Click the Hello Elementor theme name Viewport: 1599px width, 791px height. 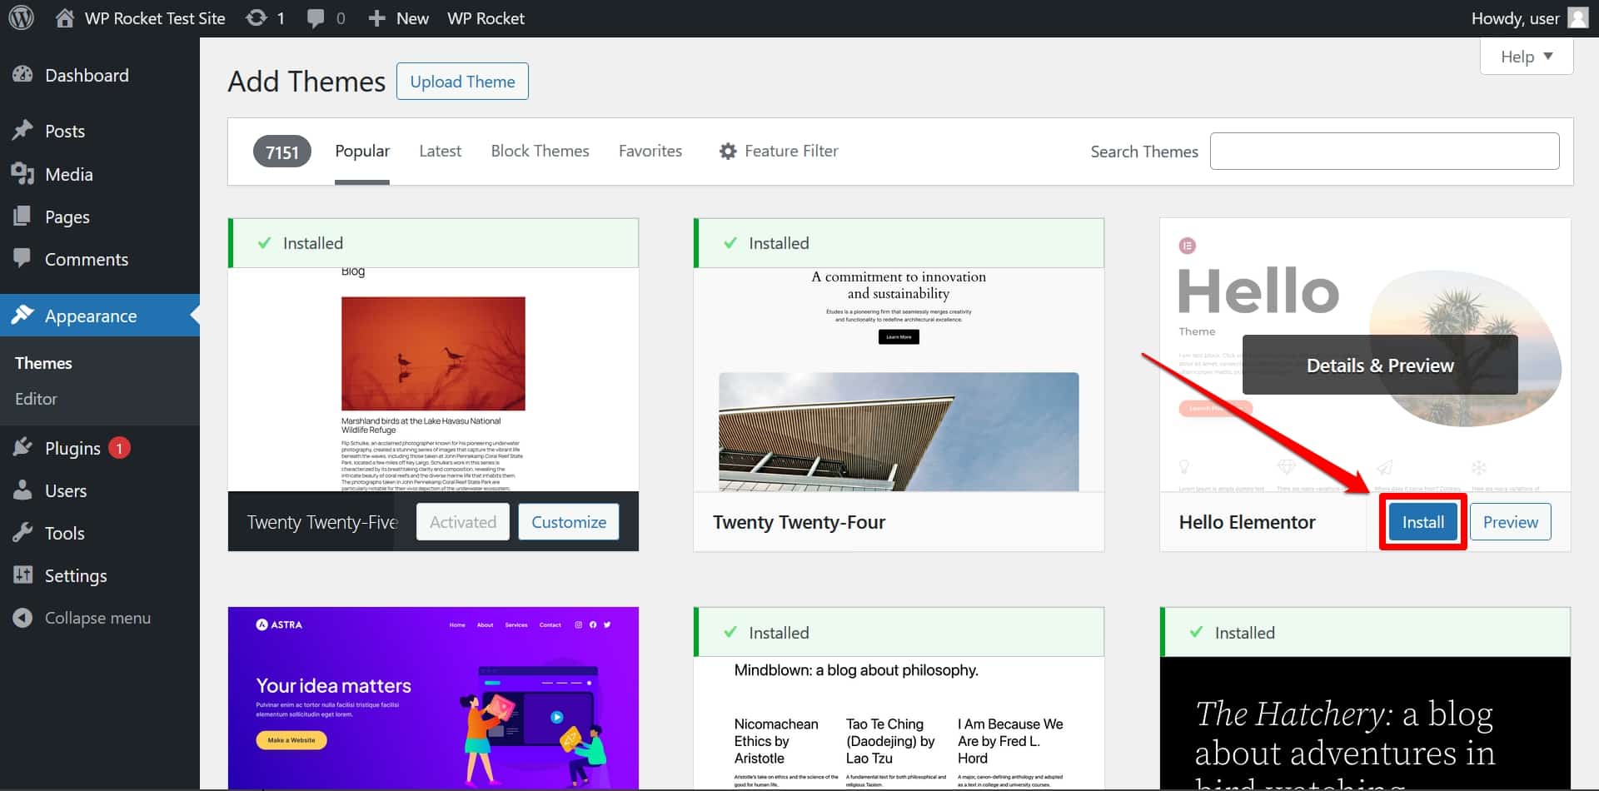click(x=1247, y=522)
